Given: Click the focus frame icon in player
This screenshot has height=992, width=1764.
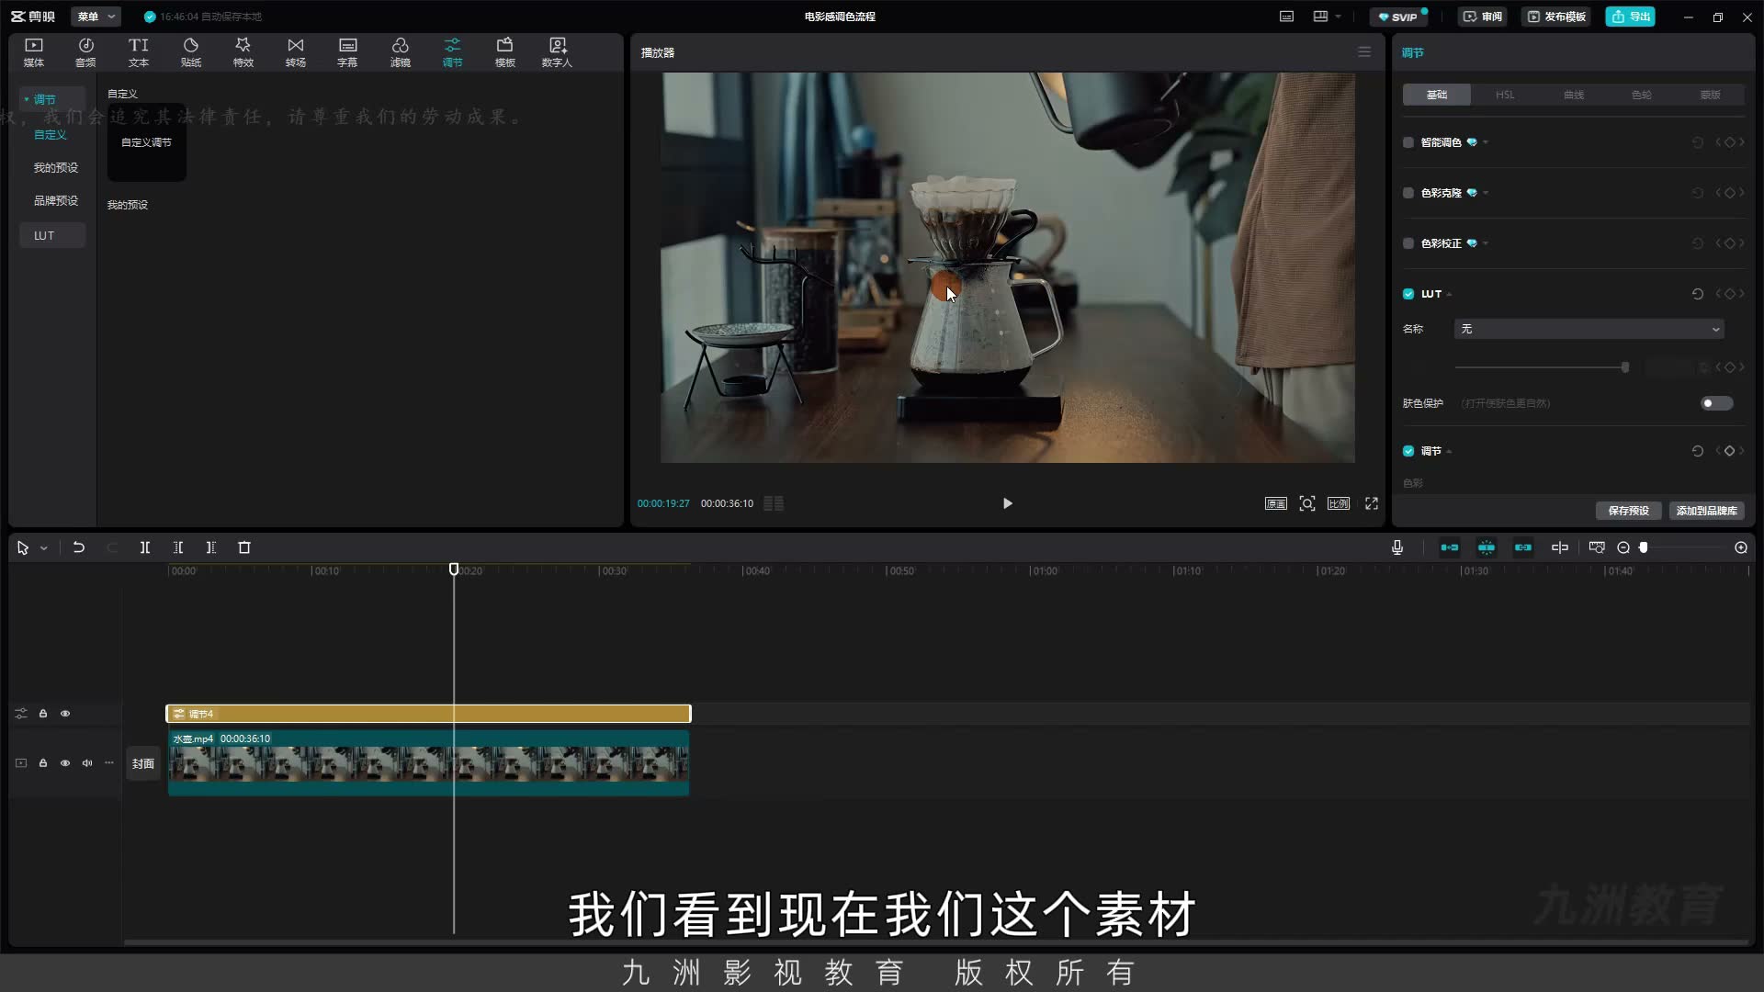Looking at the screenshot, I should (x=1307, y=503).
